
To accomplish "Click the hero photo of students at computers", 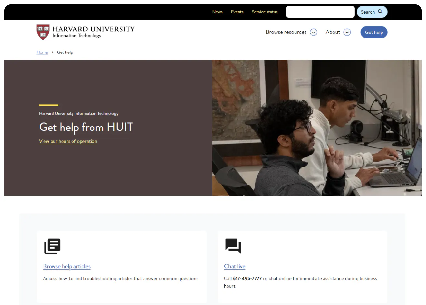I will click(317, 128).
